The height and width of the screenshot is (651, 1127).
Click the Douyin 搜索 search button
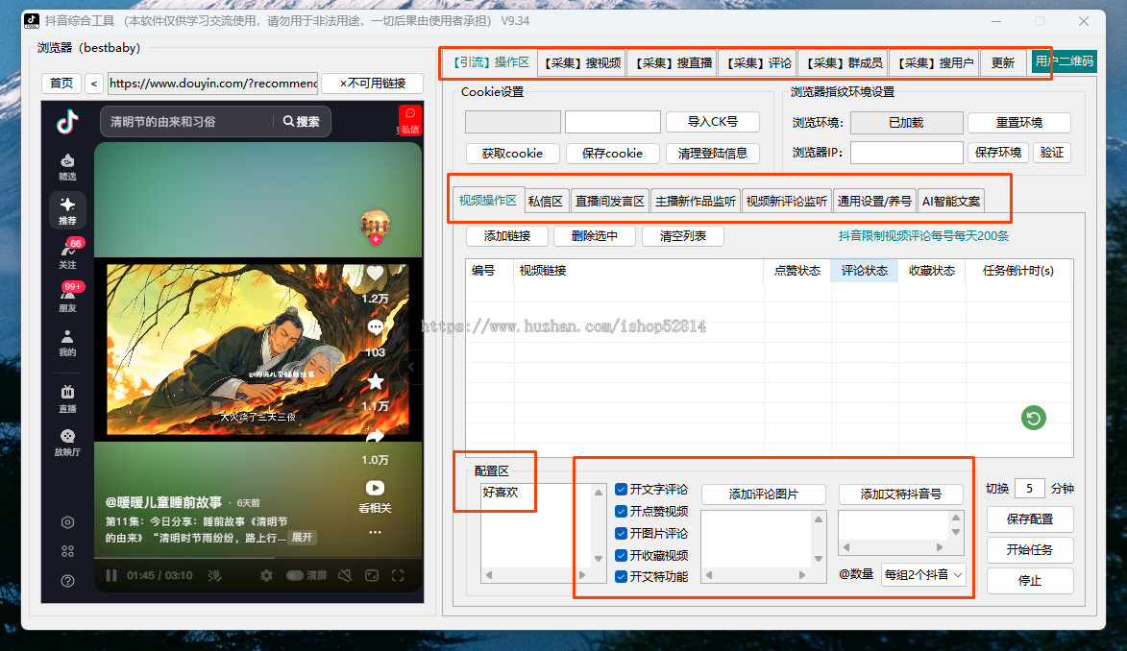tap(301, 121)
